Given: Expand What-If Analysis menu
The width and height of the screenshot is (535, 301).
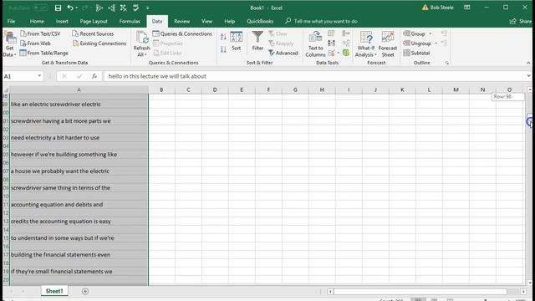Looking at the screenshot, I should (366, 44).
